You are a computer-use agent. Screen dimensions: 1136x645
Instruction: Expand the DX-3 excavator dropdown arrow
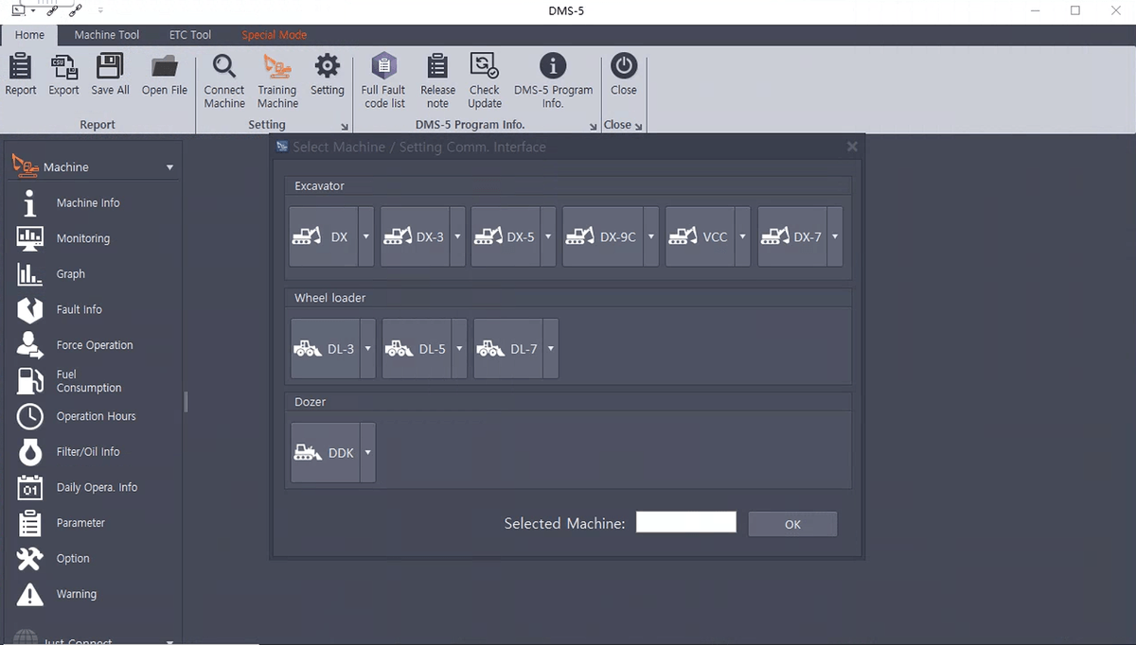click(x=458, y=237)
